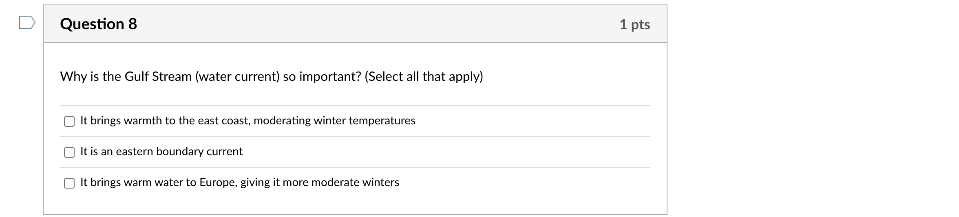Choose the 'giving it more moderate winters' answer text
959x217 pixels.
pos(320,182)
